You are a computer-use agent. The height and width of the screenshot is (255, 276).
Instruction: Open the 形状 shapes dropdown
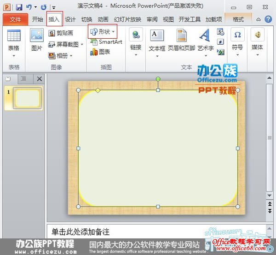coord(103,31)
